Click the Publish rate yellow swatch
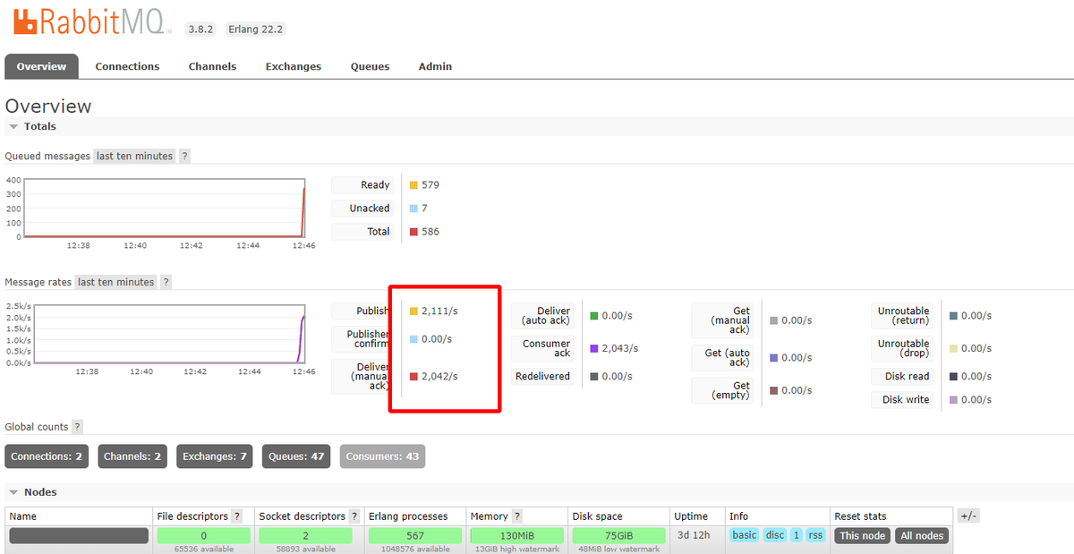 click(413, 311)
